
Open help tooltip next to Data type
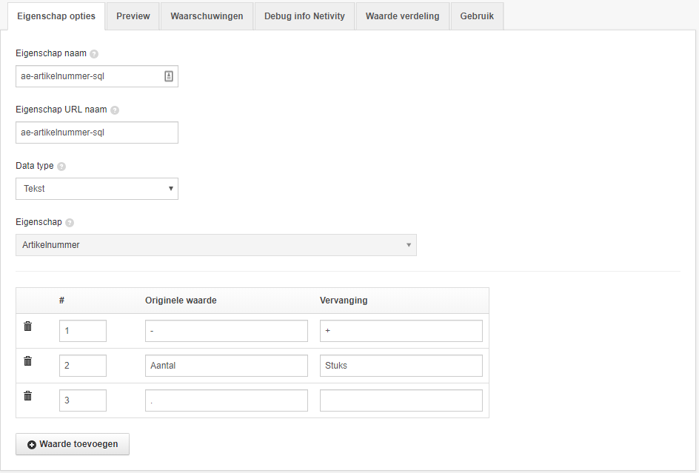(x=61, y=167)
